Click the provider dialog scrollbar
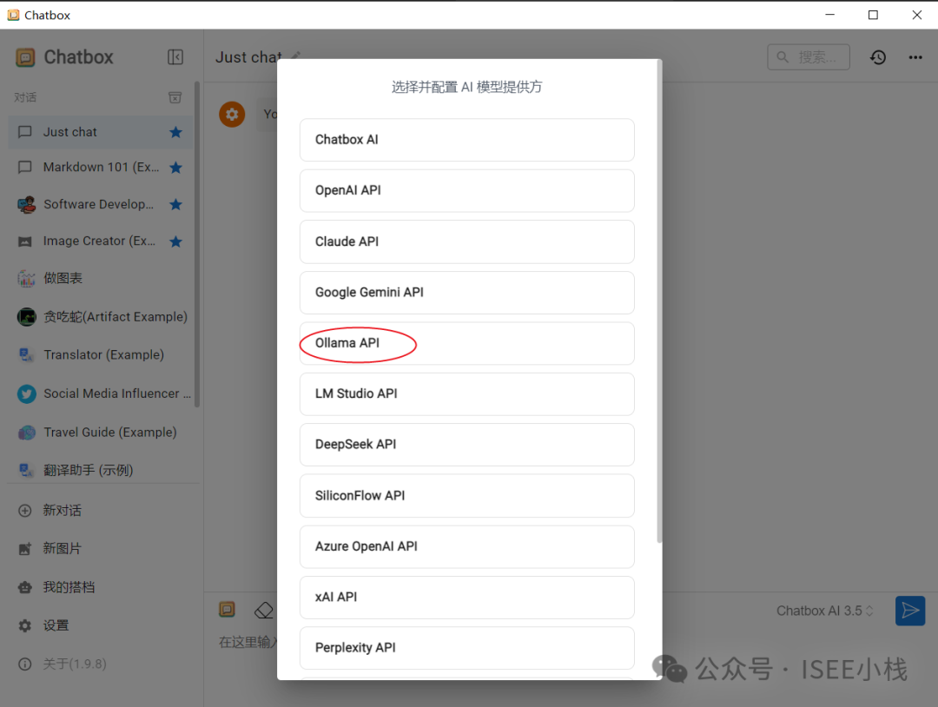 click(659, 302)
